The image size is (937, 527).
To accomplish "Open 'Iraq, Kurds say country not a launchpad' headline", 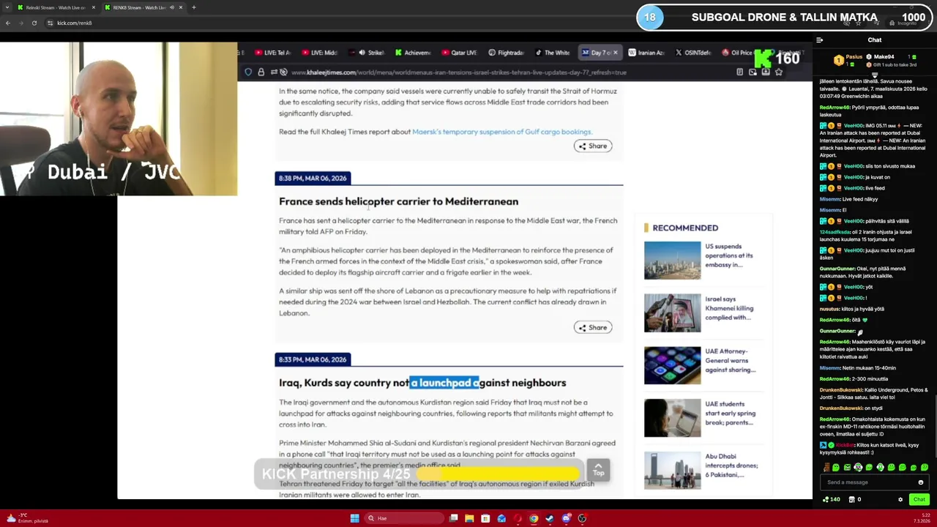I will click(422, 383).
